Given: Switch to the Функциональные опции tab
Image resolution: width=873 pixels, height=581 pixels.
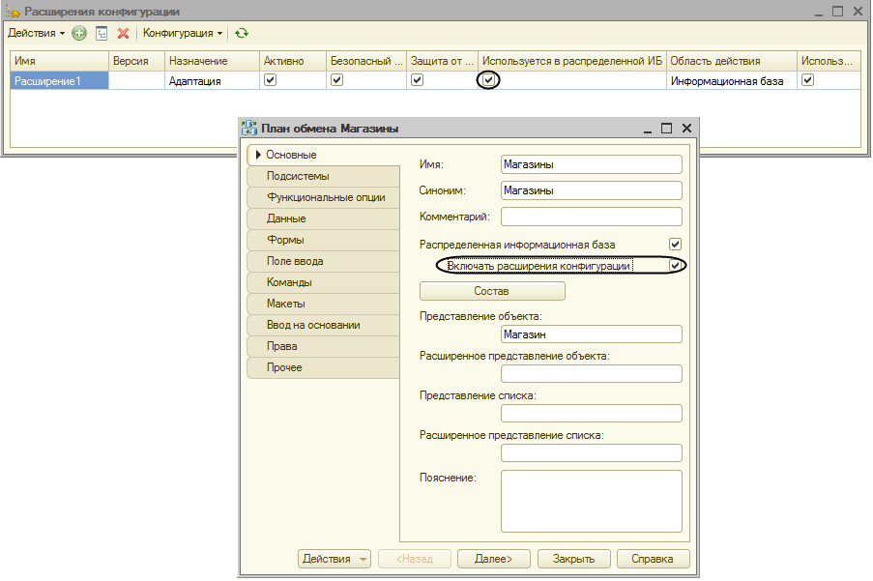Looking at the screenshot, I should point(323,197).
